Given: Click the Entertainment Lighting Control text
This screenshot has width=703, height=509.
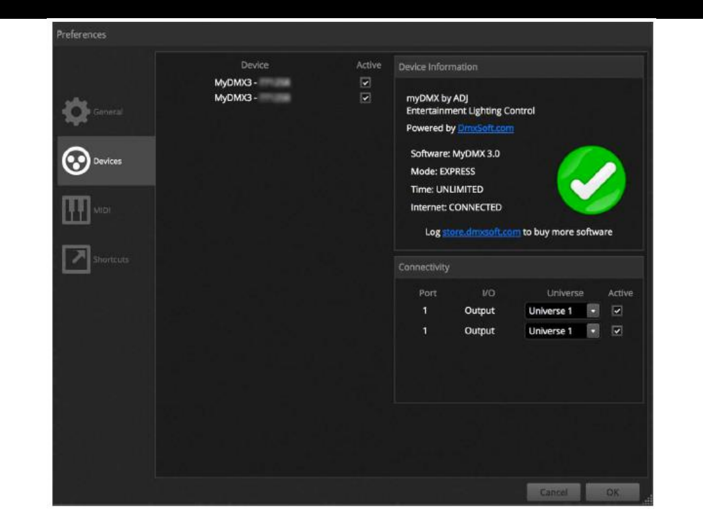Looking at the screenshot, I should click(471, 111).
